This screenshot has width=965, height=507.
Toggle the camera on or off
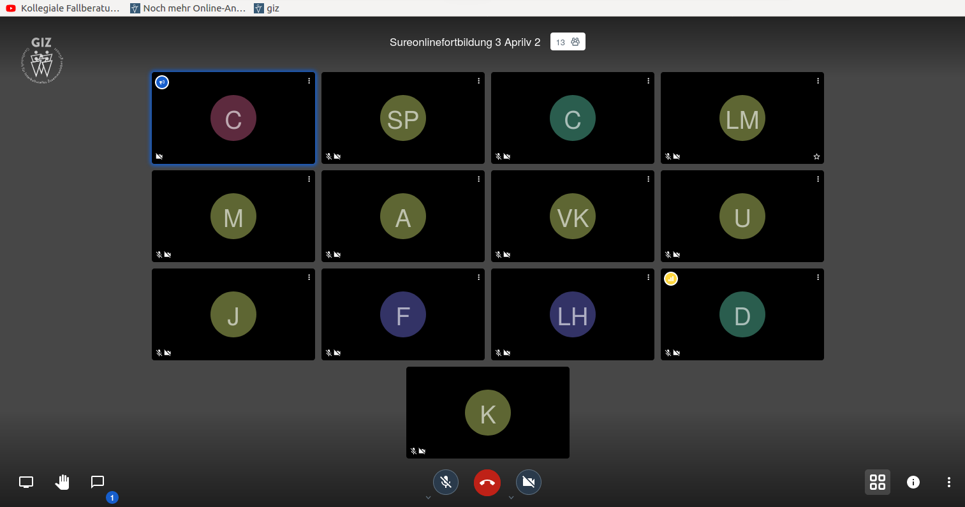pyautogui.click(x=528, y=482)
